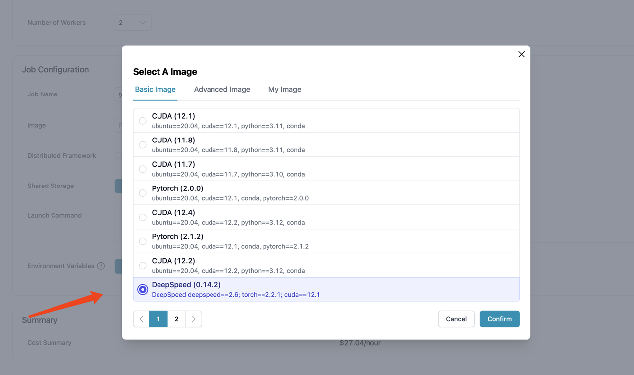Screen dimensions: 634x375
Task: Close the Select A Image dialog
Action: pos(521,54)
